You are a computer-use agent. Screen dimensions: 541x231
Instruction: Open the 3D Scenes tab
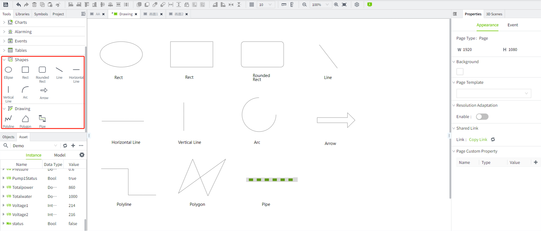494,14
